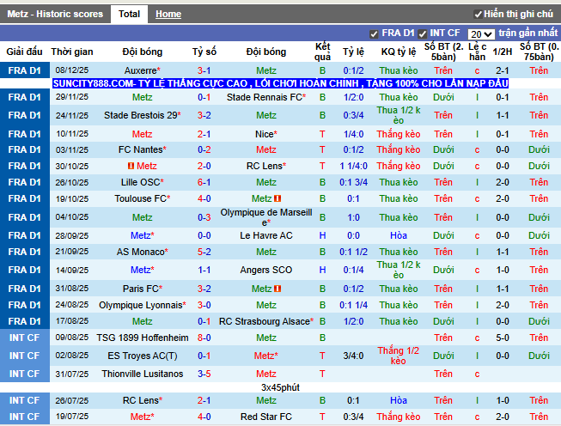Click ES Troyes AC(T) team name
Image resolution: width=561 pixels, height=426 pixels.
143,356
